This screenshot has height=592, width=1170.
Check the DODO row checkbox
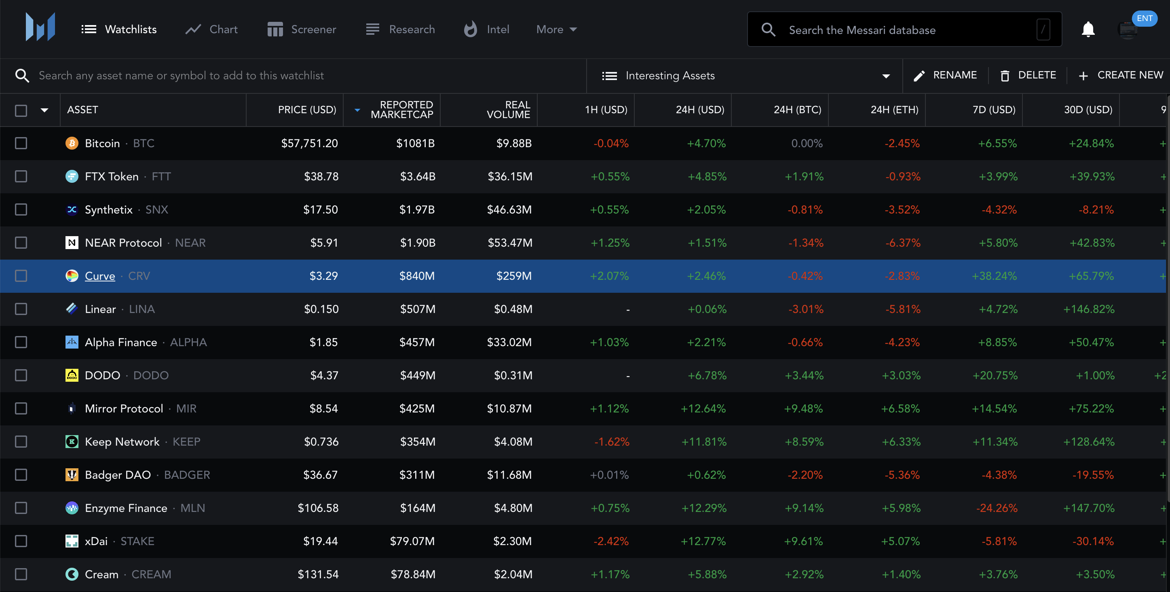click(x=21, y=375)
